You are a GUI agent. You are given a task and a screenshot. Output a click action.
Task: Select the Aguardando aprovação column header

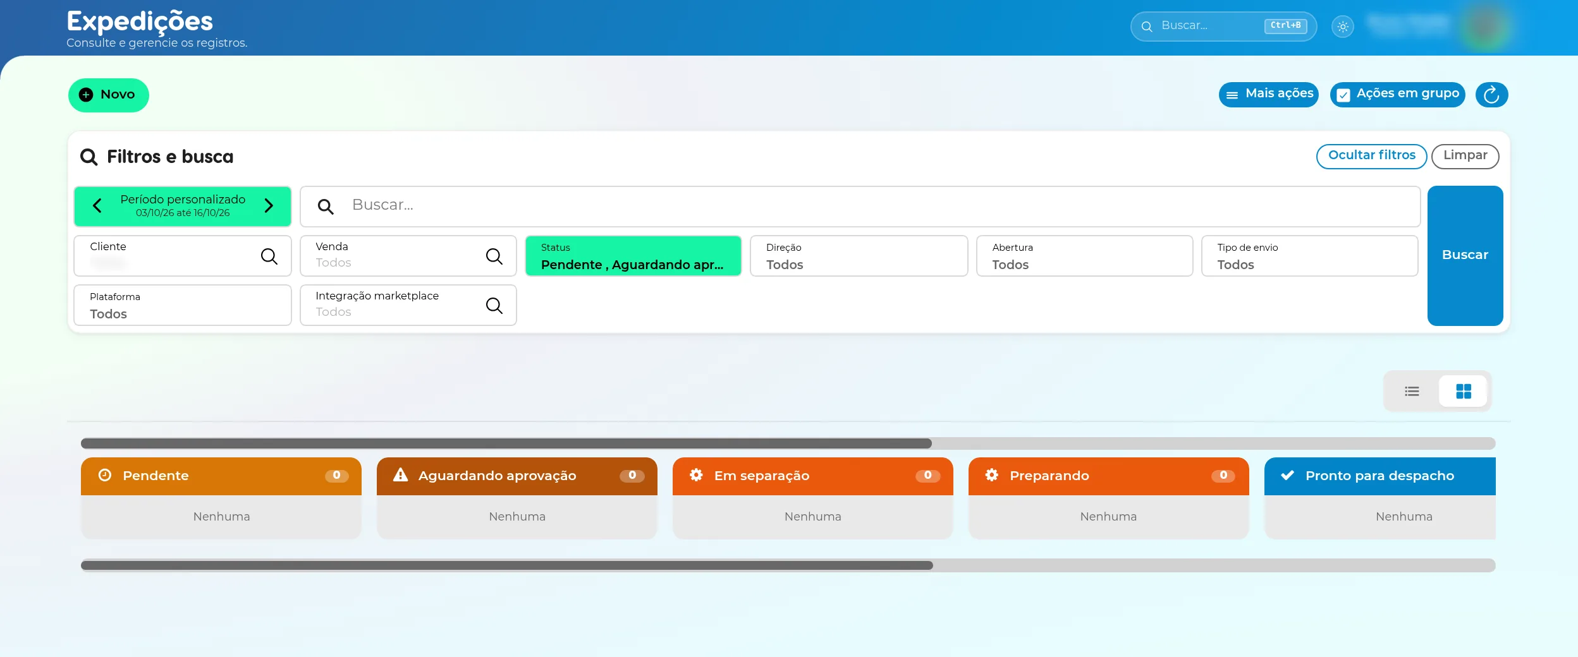(x=517, y=476)
